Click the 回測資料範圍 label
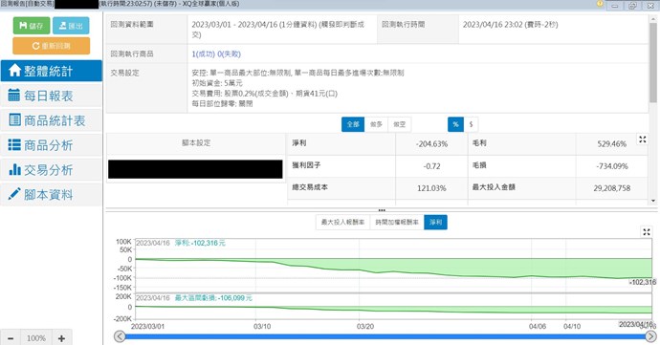This screenshot has height=345, width=660. pyautogui.click(x=132, y=25)
